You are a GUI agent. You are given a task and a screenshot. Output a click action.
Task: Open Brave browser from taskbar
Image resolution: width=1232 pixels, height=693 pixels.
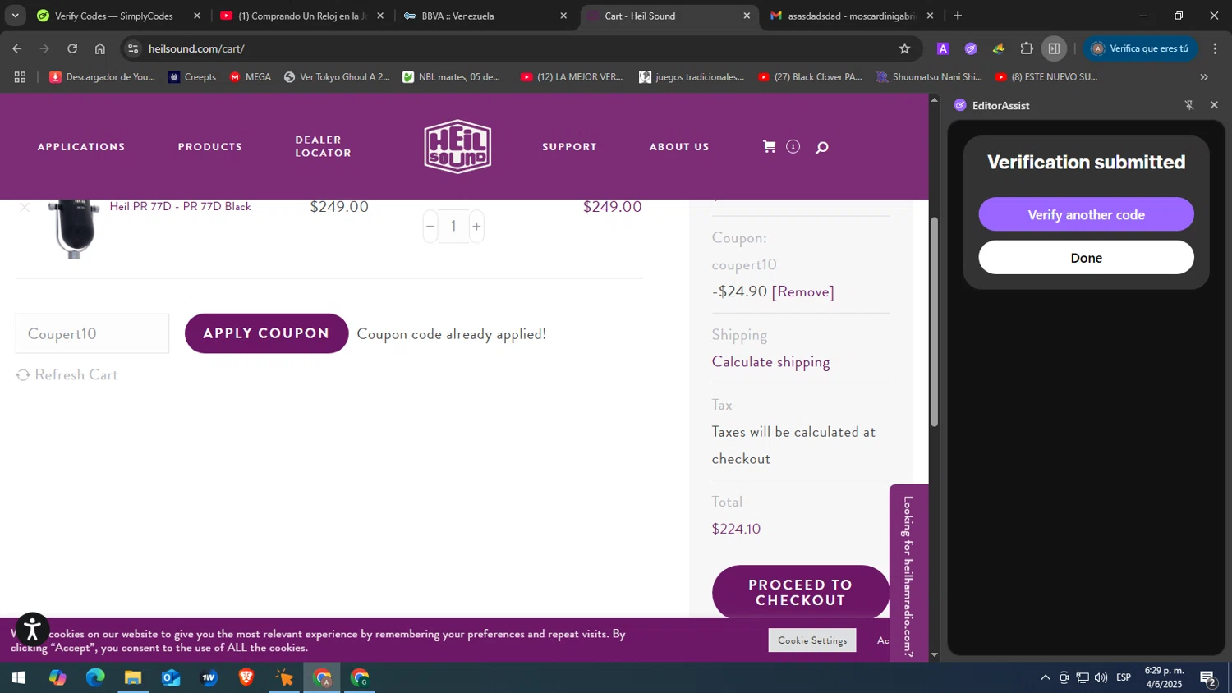(x=246, y=678)
